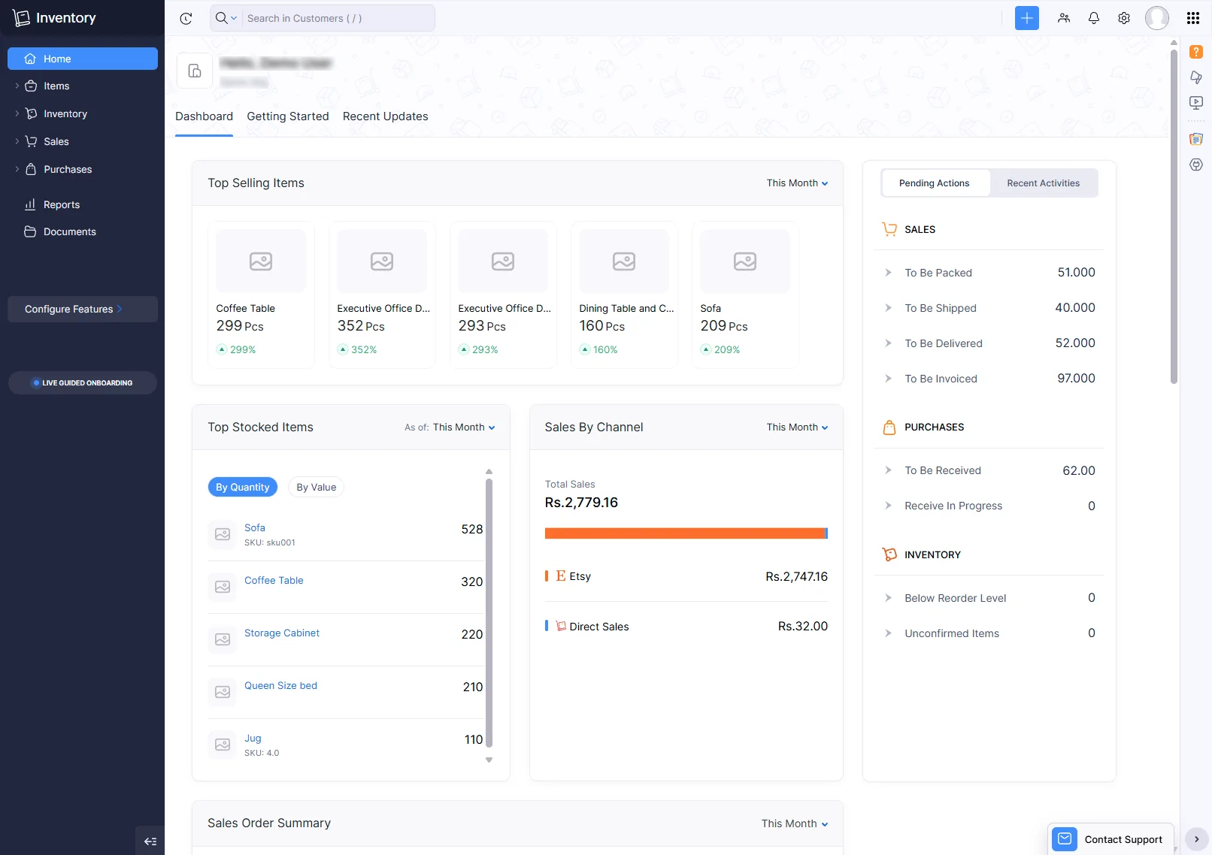Open the referral users icon in top bar

pyautogui.click(x=1063, y=18)
